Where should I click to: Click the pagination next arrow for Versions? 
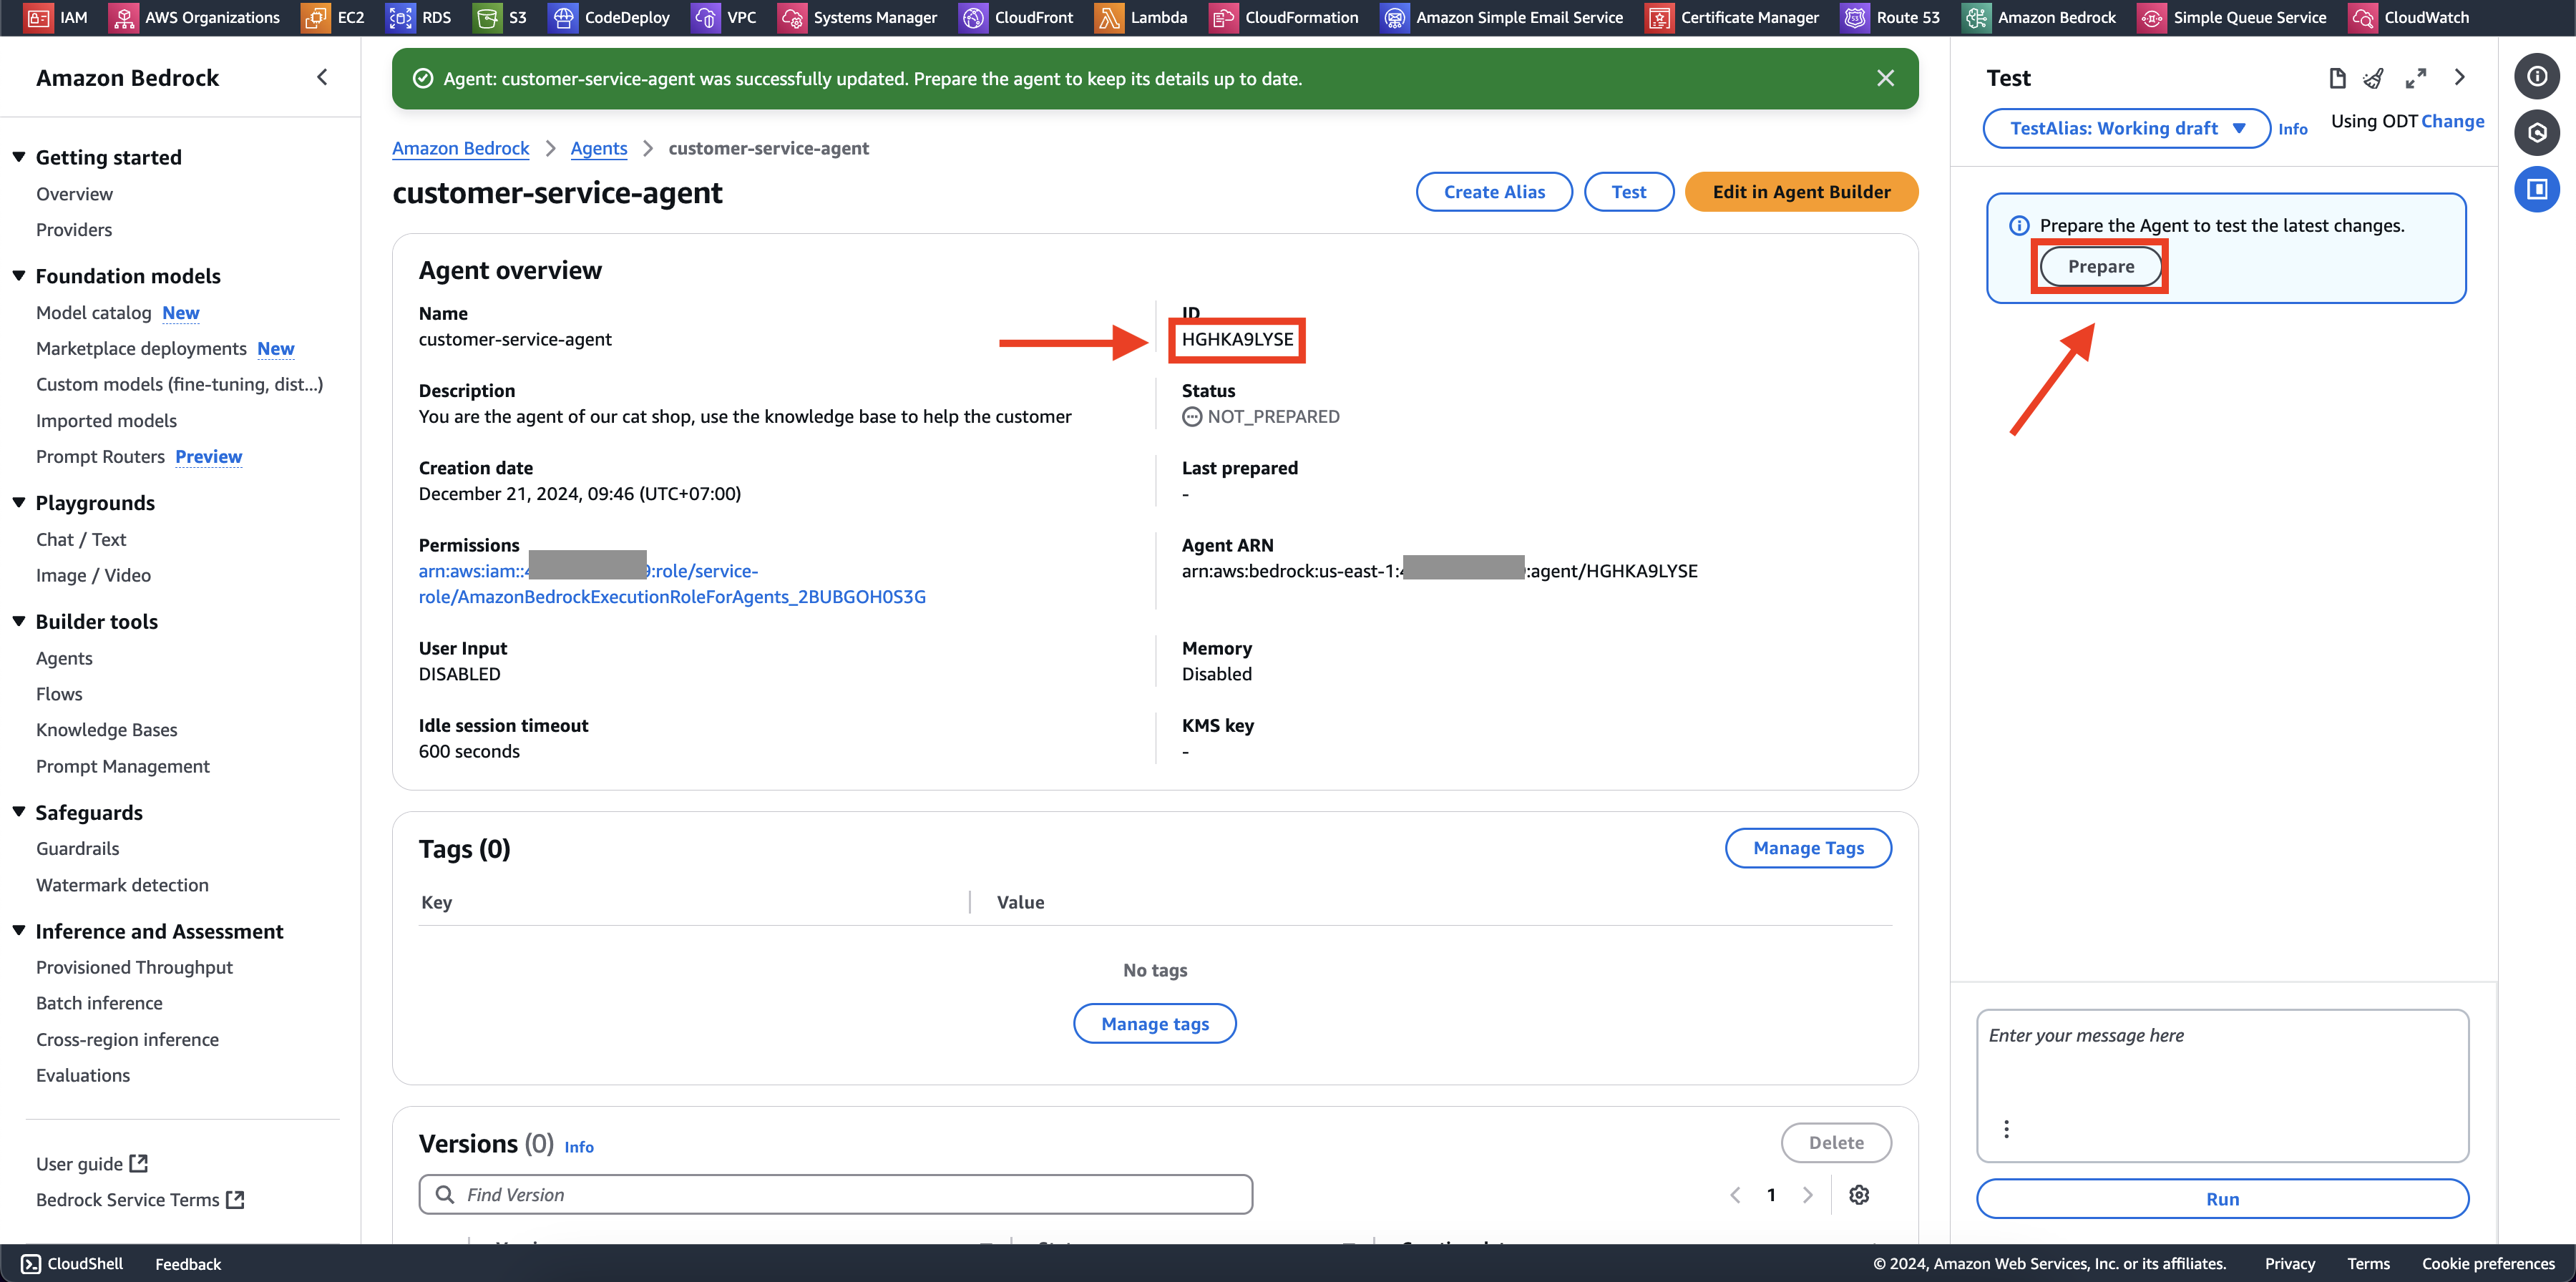[1807, 1193]
